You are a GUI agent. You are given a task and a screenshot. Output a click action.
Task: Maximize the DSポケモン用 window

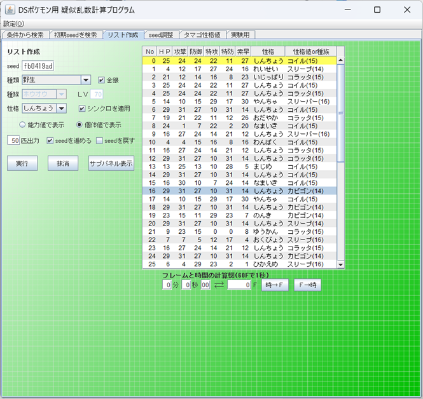point(377,10)
